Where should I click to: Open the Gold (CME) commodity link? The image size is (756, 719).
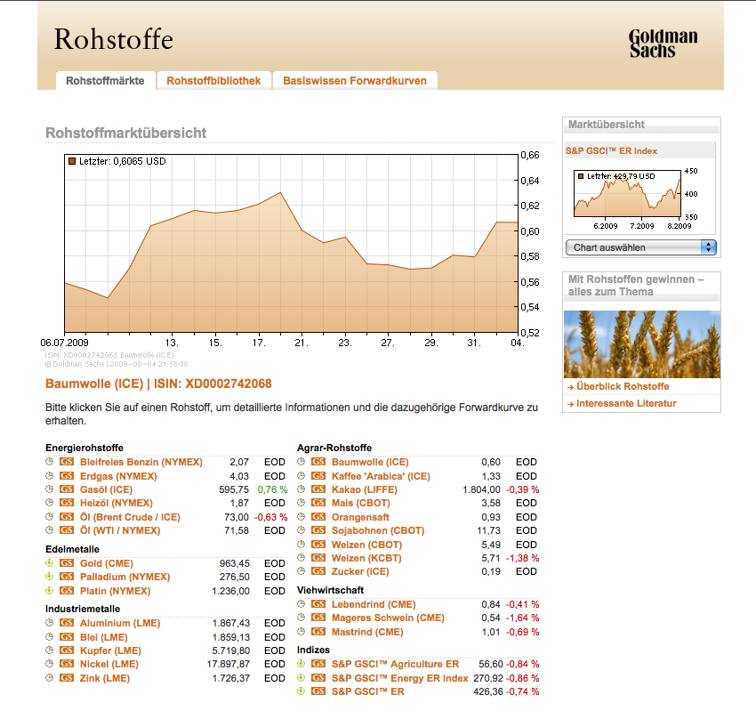107,563
